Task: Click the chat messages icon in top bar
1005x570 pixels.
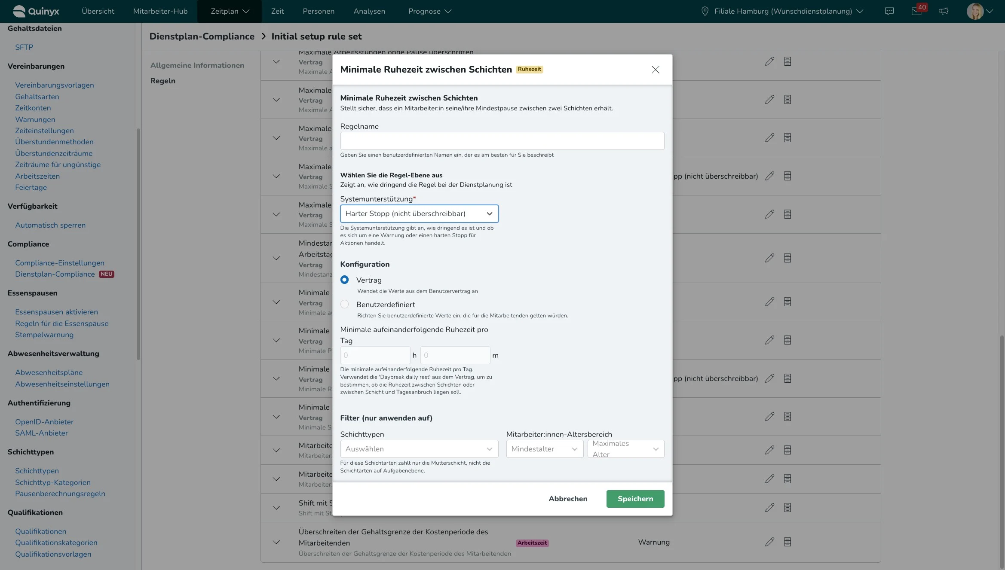Action: click(x=889, y=11)
